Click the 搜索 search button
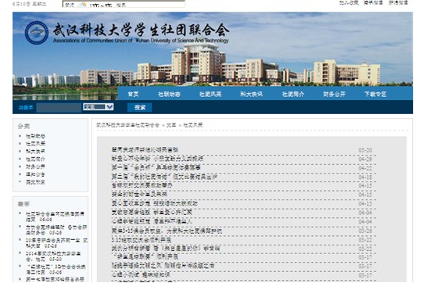The width and height of the screenshot is (434, 283). 140,107
